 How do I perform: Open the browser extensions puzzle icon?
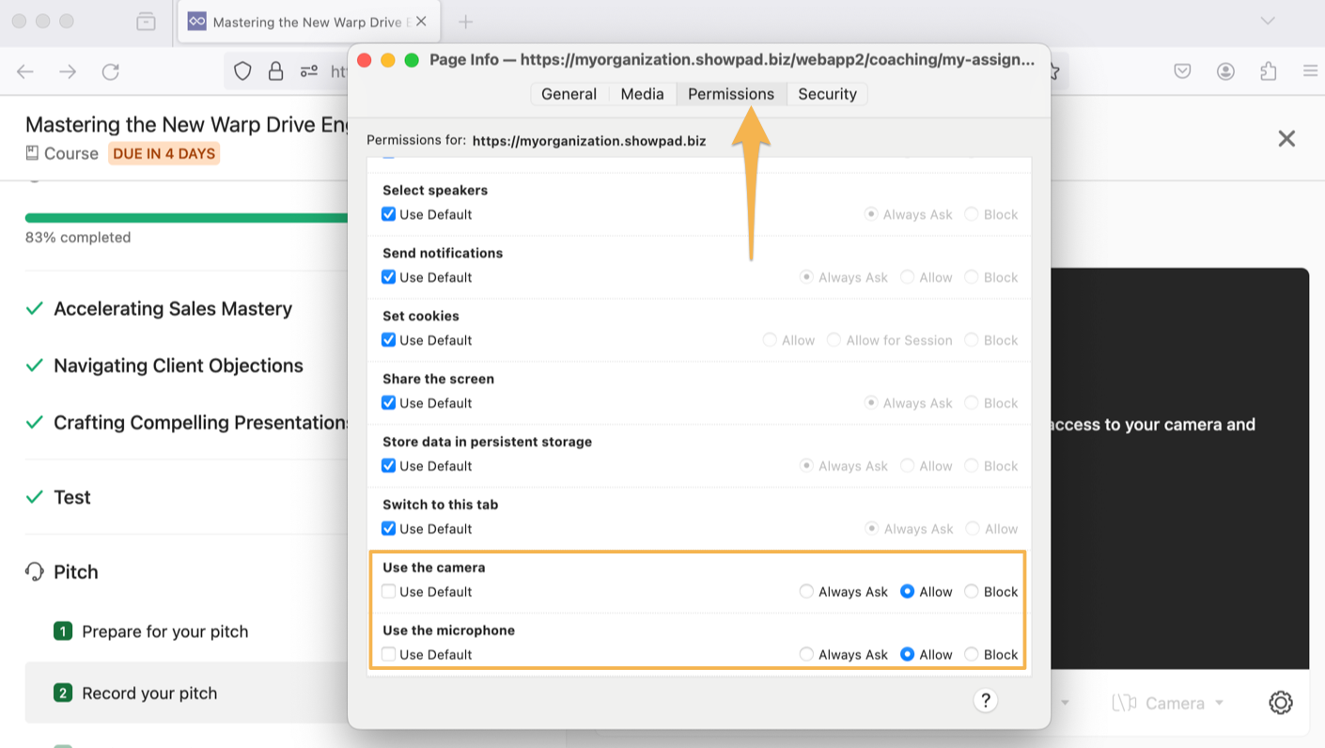(x=1268, y=70)
